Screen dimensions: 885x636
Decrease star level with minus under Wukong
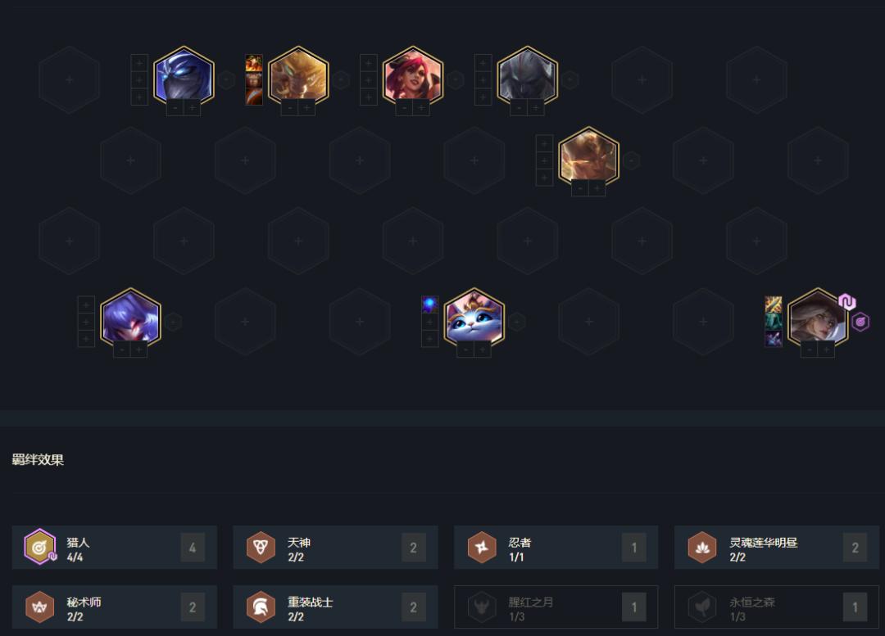(289, 107)
